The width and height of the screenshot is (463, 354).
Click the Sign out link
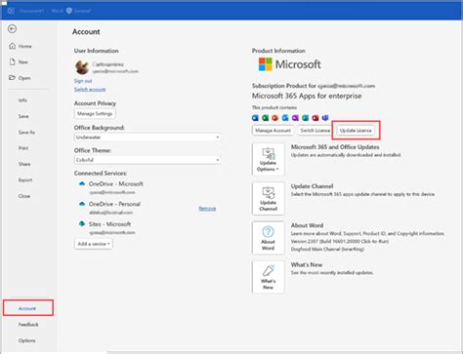coord(83,81)
